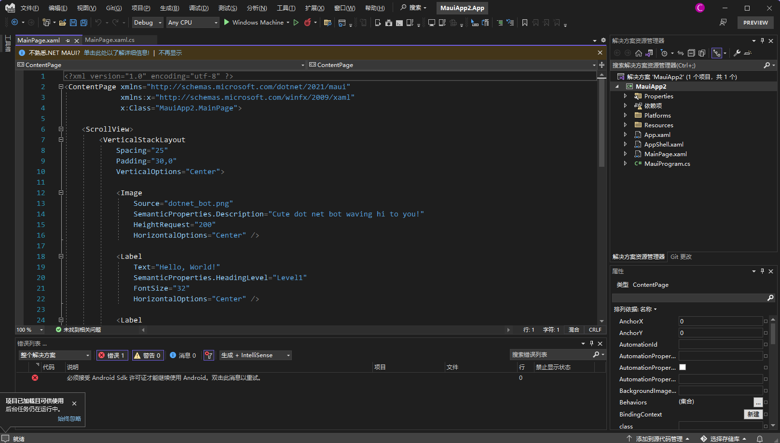Click the Pending Changes Filter clock icon

pos(664,53)
